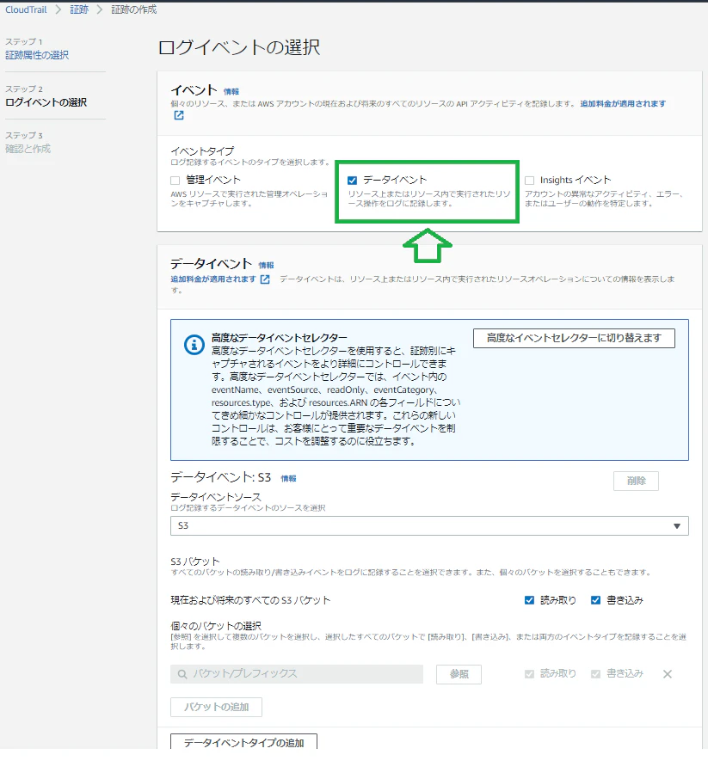Image resolution: width=708 pixels, height=773 pixels.
Task: Go to CloudTrail breadcrumb
Action: 26,9
